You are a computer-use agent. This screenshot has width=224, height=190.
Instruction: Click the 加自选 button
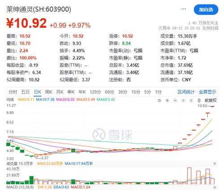click(x=206, y=10)
